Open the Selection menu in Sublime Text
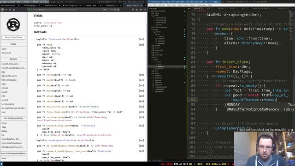 [x=162, y=5]
